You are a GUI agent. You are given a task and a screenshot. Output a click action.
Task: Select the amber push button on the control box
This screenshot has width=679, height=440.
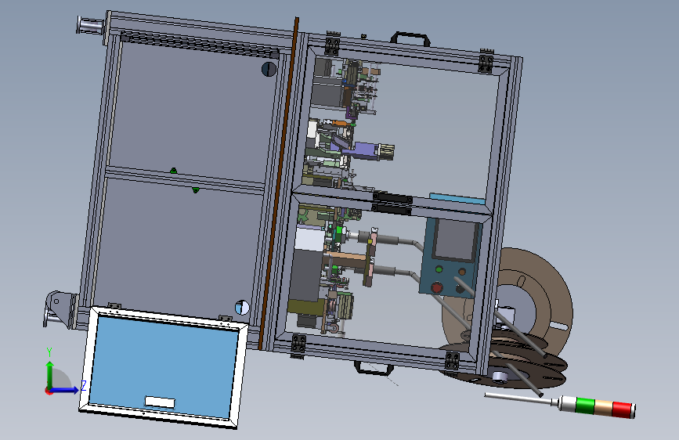click(x=461, y=272)
